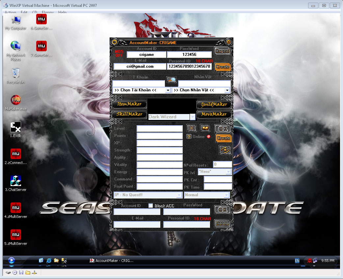Click the search magnifier icon in AccountMaker

click(171, 80)
